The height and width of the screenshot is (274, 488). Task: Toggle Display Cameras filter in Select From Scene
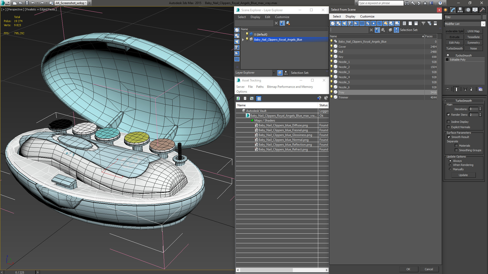[x=350, y=23]
